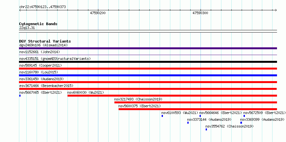This screenshot has height=142, width=286.
Task: Select the blue nsv1160780 variant bar
Action: pos(148,75)
